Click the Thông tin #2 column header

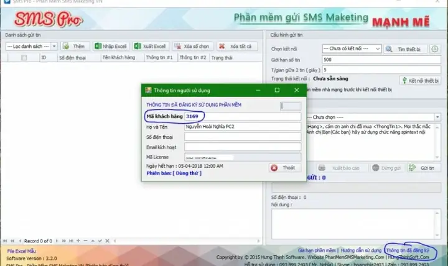pos(193,58)
